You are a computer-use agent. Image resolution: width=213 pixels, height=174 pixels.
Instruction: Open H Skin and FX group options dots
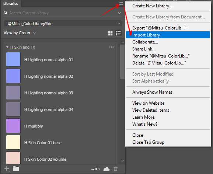[x=112, y=47]
